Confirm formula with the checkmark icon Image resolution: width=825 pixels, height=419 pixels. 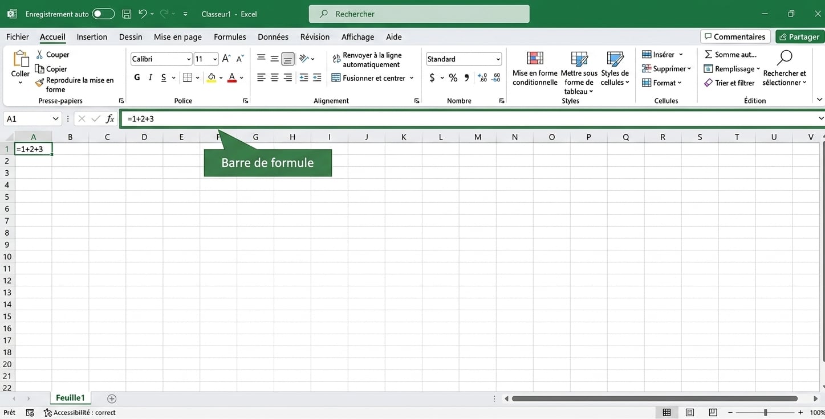96,119
